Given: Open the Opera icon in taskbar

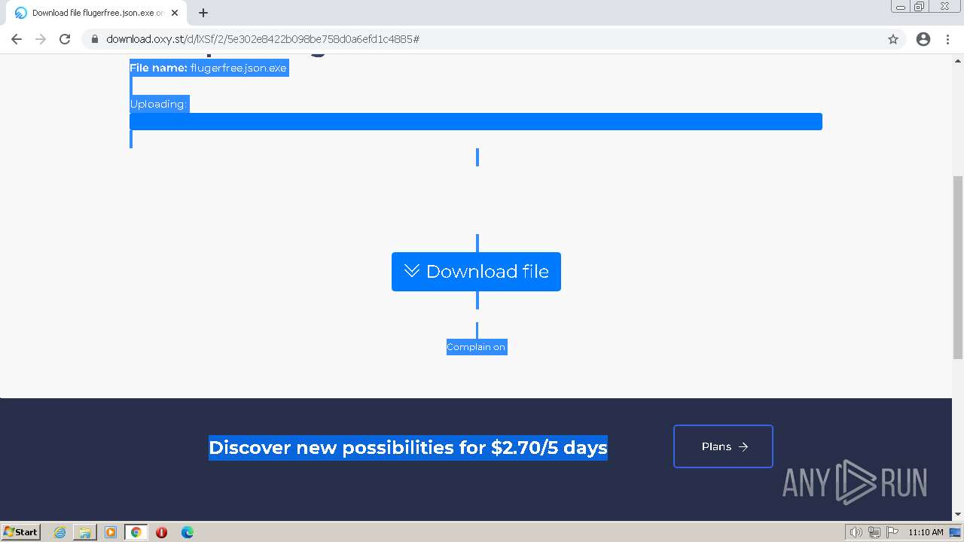Looking at the screenshot, I should 161,532.
